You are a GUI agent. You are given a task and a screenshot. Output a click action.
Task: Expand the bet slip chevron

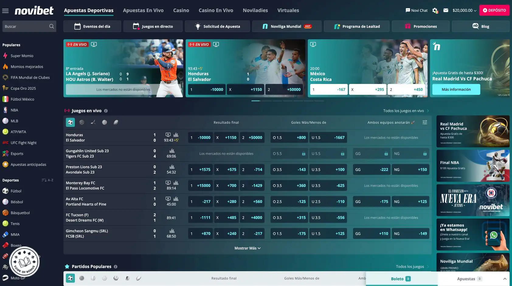505,279
